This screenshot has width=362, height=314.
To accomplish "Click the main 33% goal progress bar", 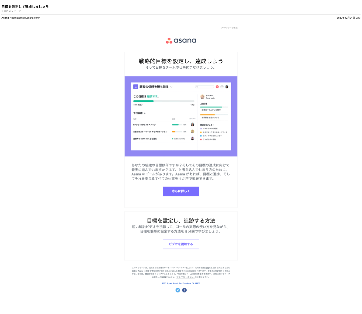I will pyautogui.click(x=164, y=101).
